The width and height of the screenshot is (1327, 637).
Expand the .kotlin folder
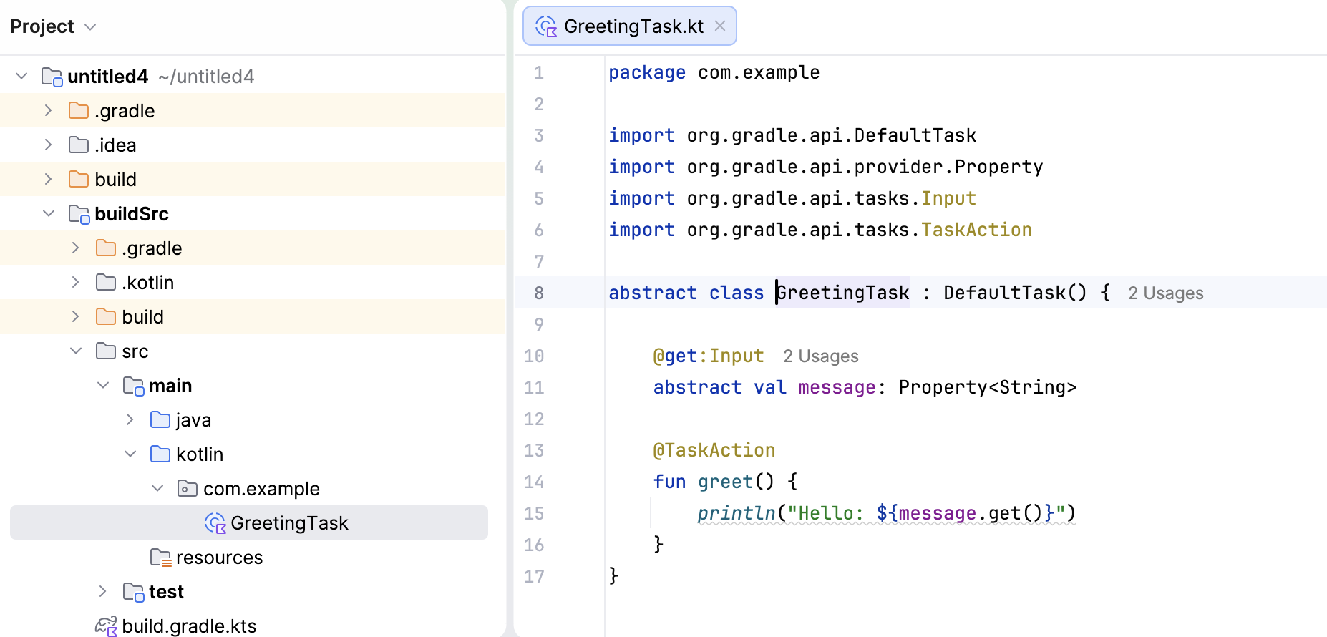coord(76,282)
